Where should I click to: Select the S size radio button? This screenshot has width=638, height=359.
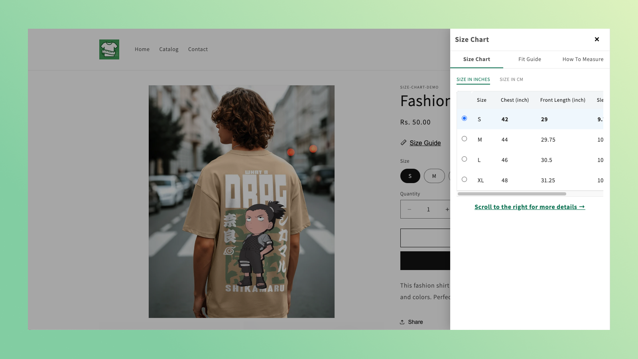coord(464,118)
